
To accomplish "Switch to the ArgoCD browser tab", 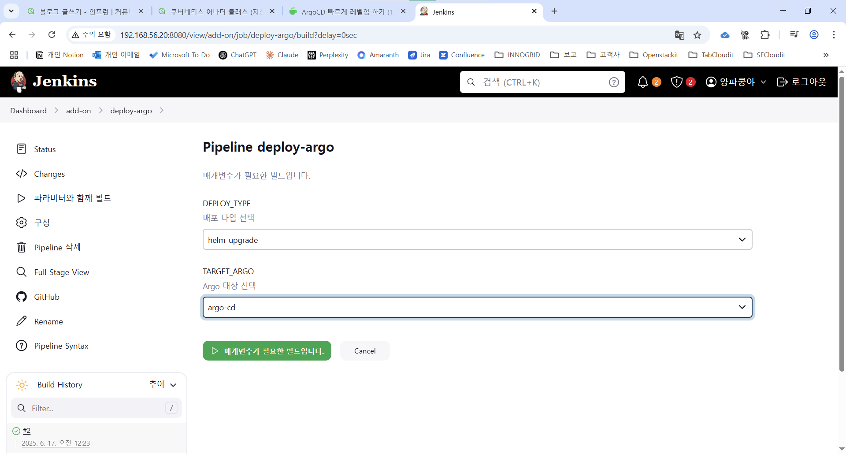I will click(346, 11).
